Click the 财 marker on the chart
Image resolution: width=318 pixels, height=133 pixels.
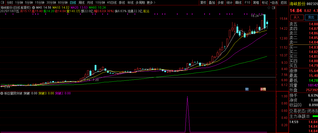point(247,89)
